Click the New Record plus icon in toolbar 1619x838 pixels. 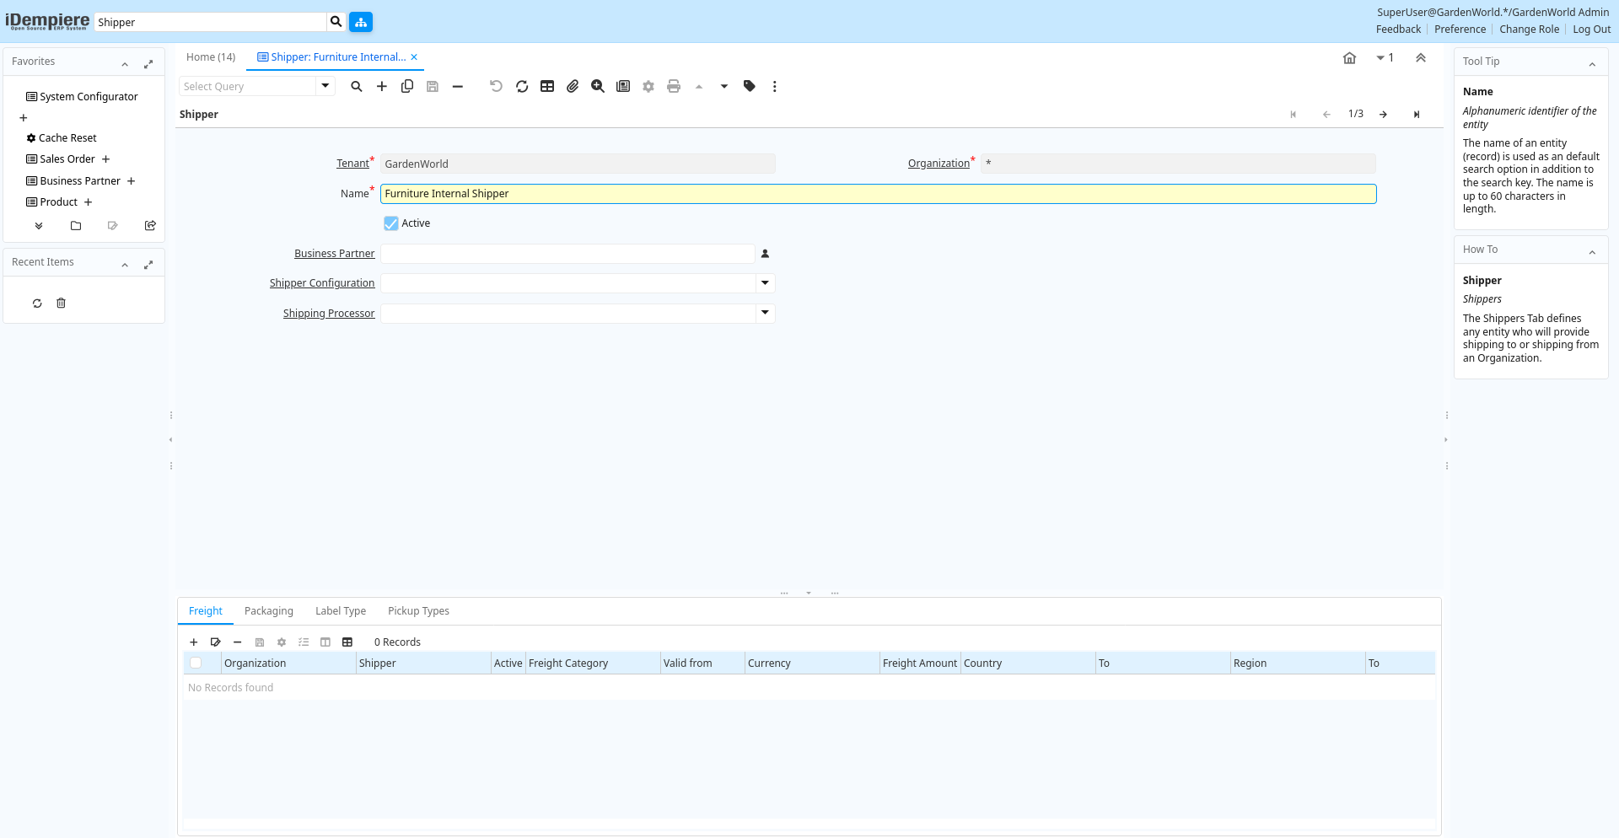coord(382,86)
